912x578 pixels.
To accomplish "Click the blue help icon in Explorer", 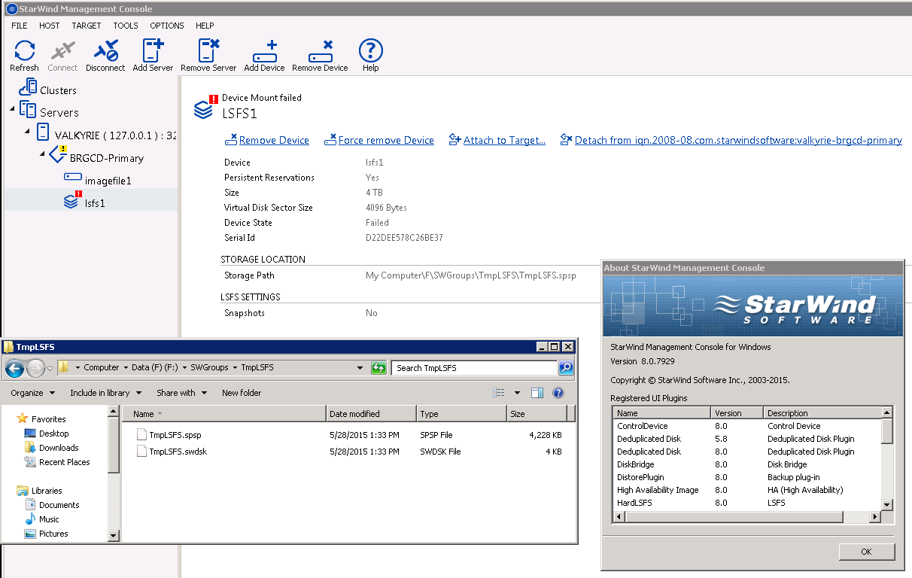I will [558, 393].
